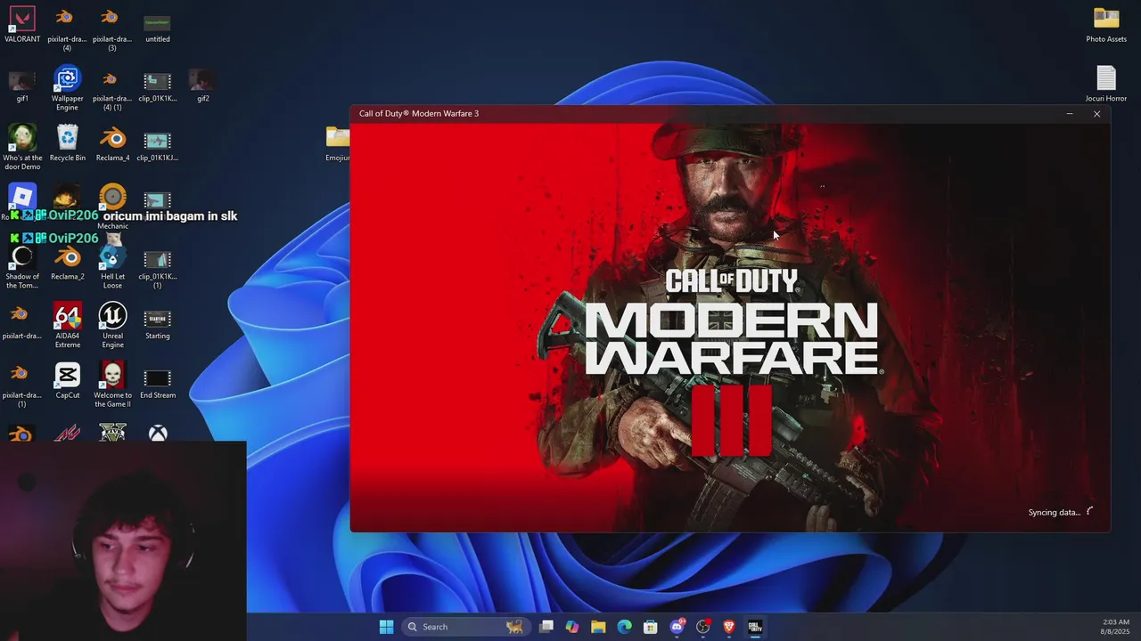Launch Wallpaper Engine from the desktop

[67, 89]
